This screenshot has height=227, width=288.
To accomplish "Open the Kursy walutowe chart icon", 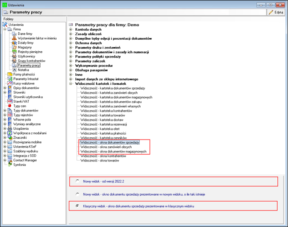I will (x=10, y=83).
